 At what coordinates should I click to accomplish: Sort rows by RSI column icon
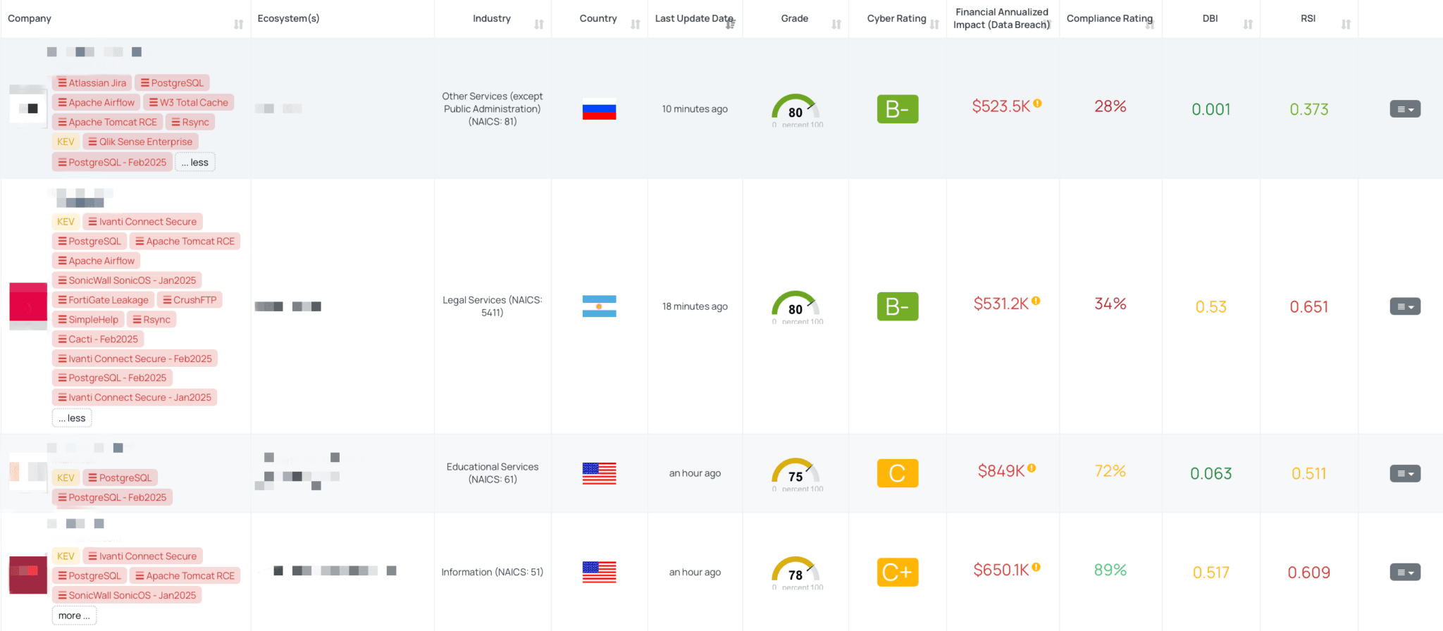[1346, 25]
